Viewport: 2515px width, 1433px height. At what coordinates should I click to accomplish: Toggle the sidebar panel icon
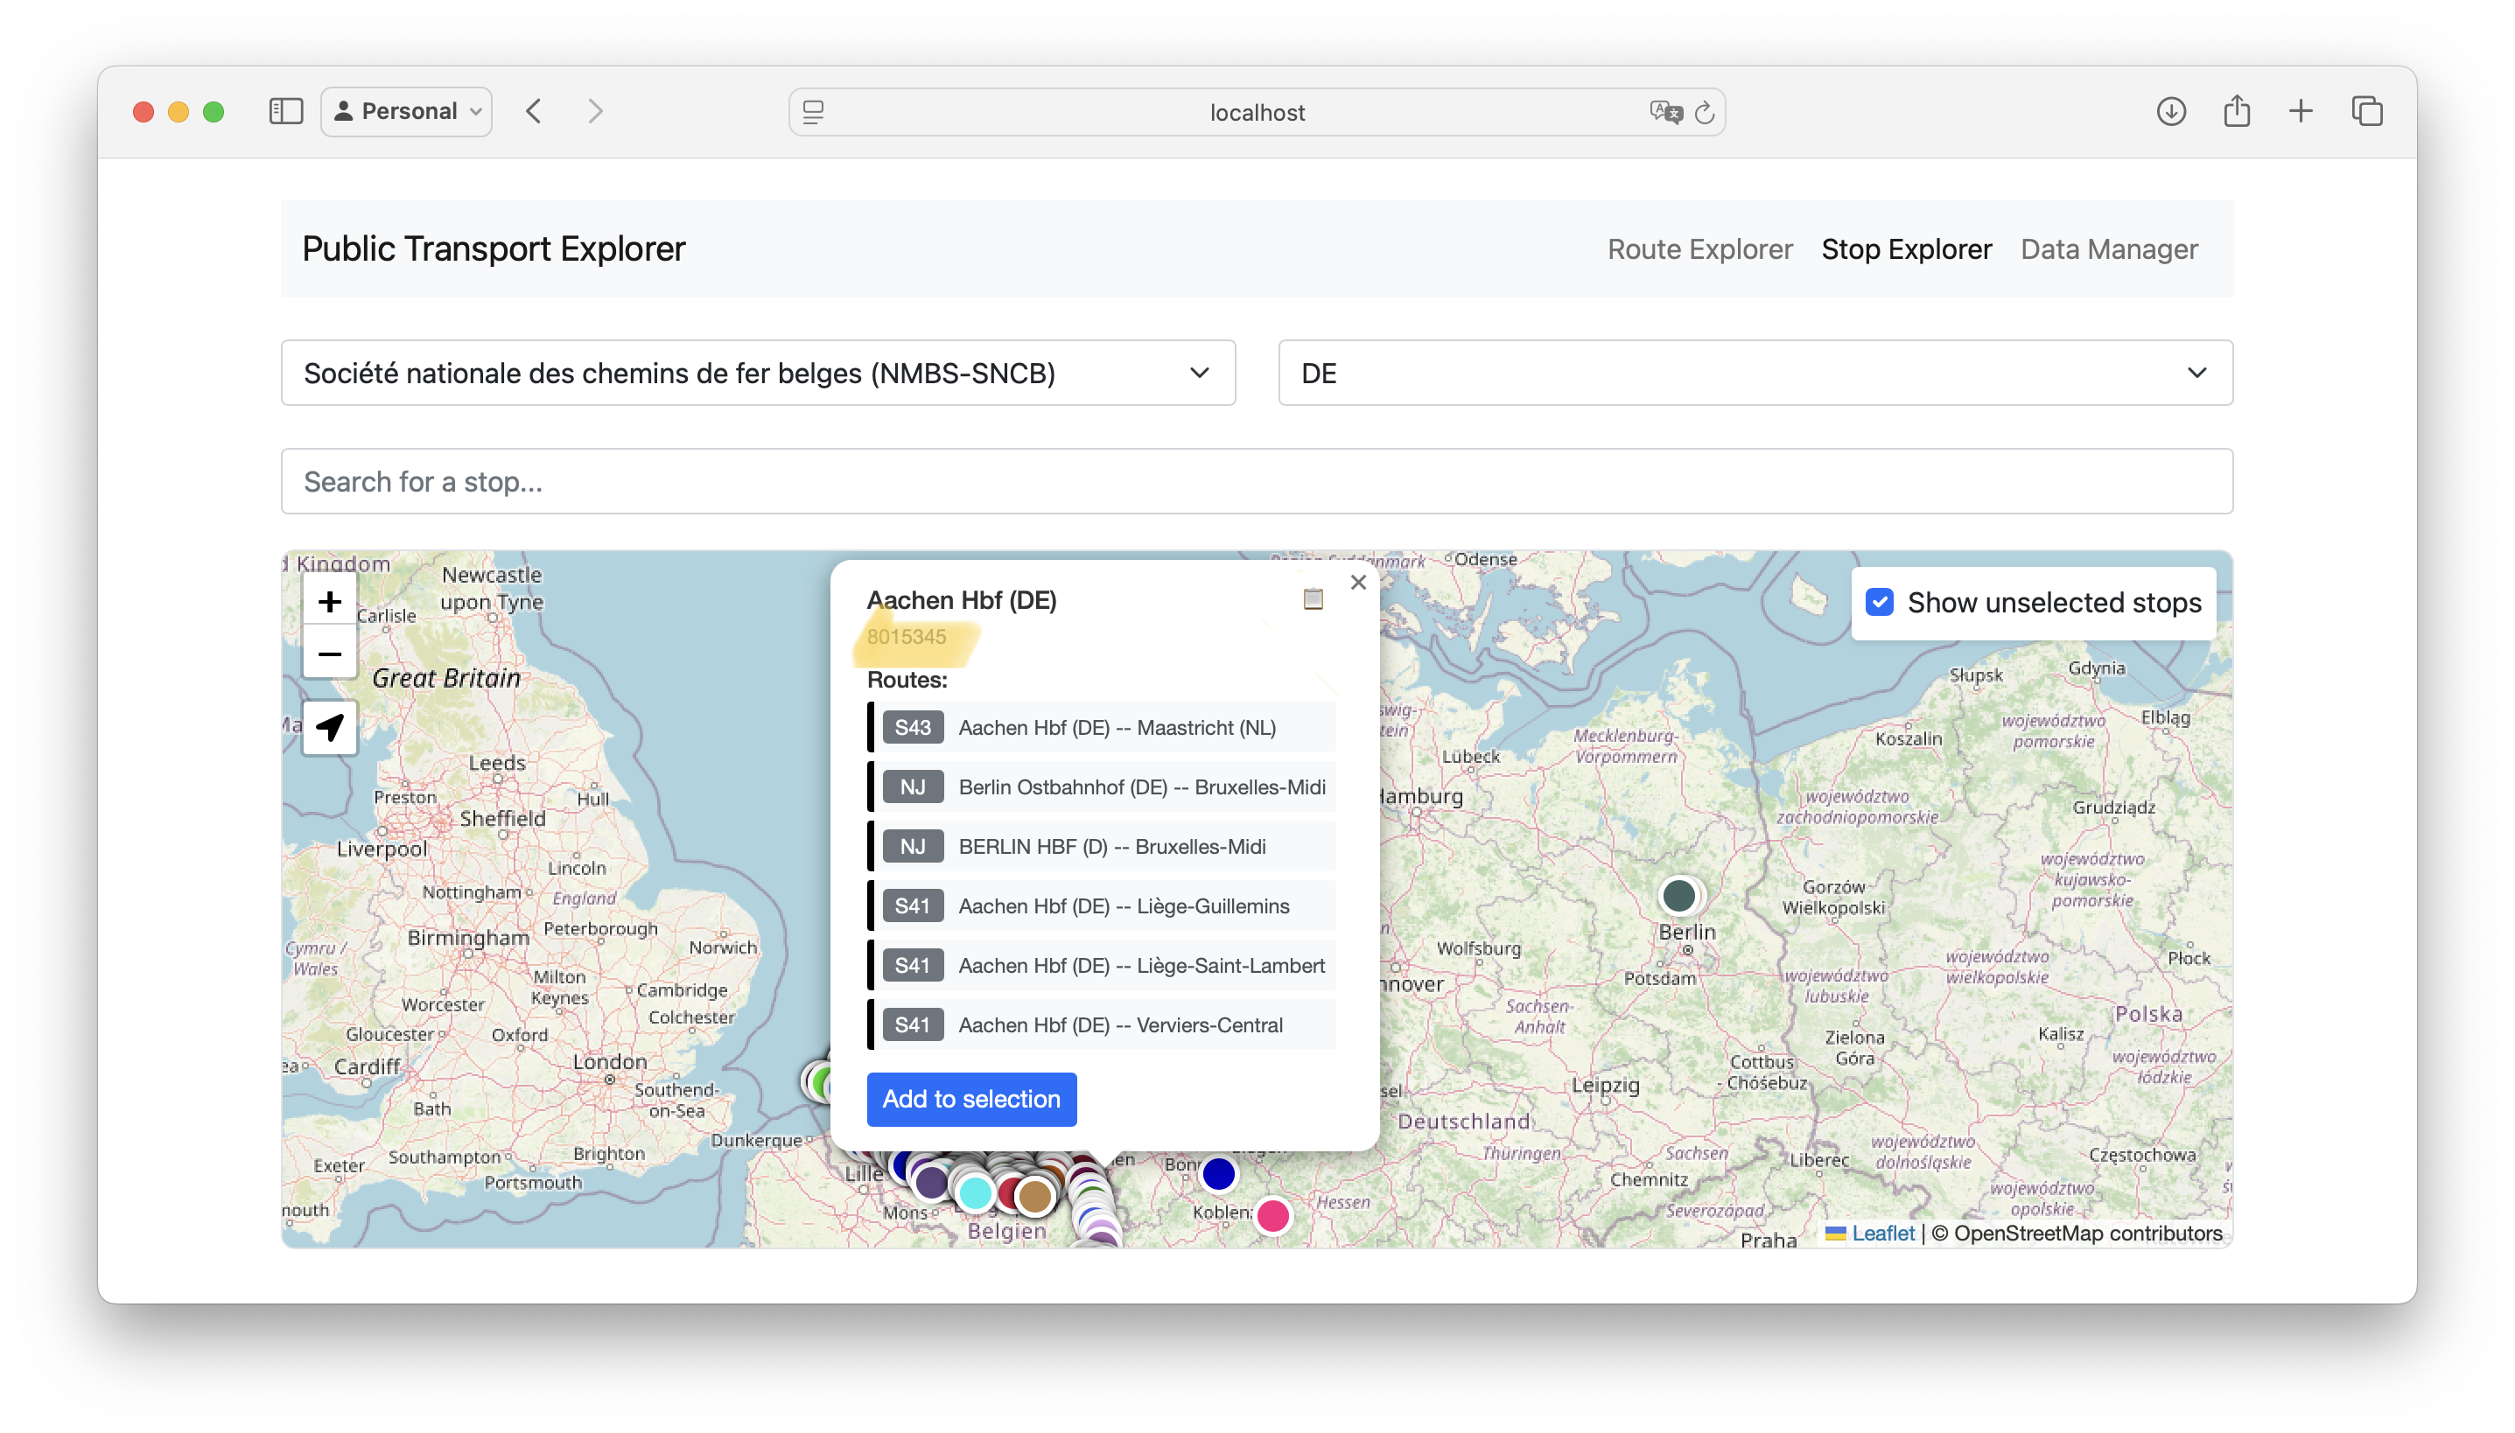287,110
